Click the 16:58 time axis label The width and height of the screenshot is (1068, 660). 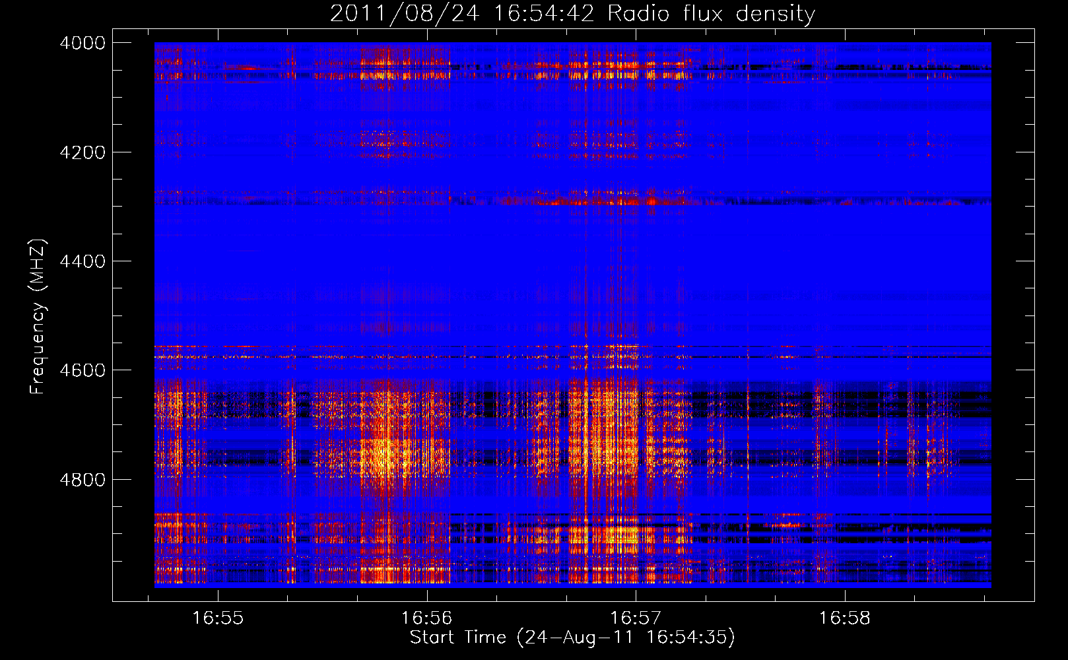pos(844,618)
